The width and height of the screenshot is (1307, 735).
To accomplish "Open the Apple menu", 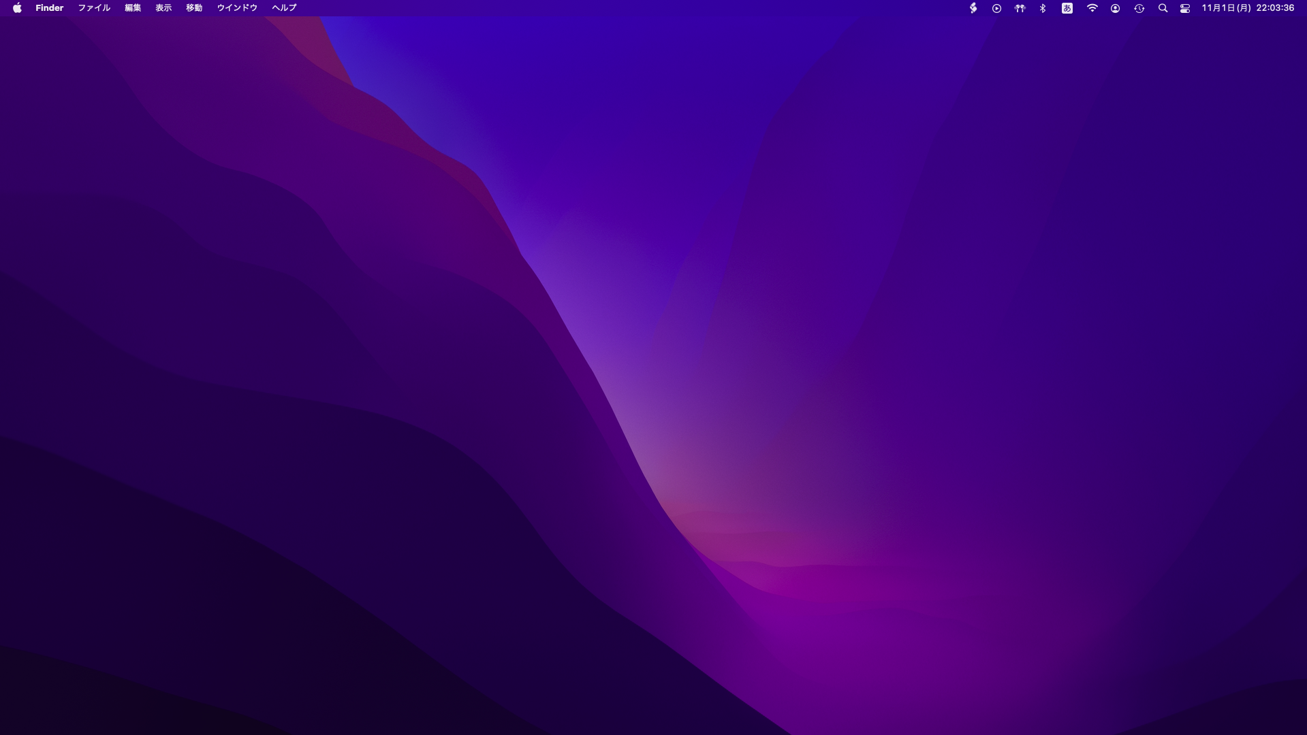I will [17, 8].
